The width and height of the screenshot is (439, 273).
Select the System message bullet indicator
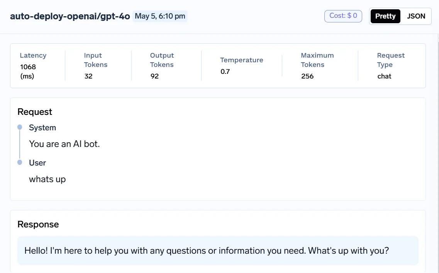19,127
